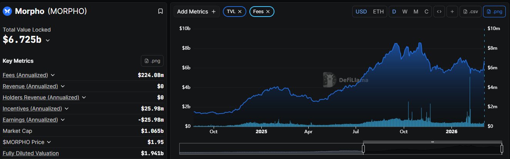Click the plus icon in chart toolbar
This screenshot has height=159, width=510.
tap(452, 12)
